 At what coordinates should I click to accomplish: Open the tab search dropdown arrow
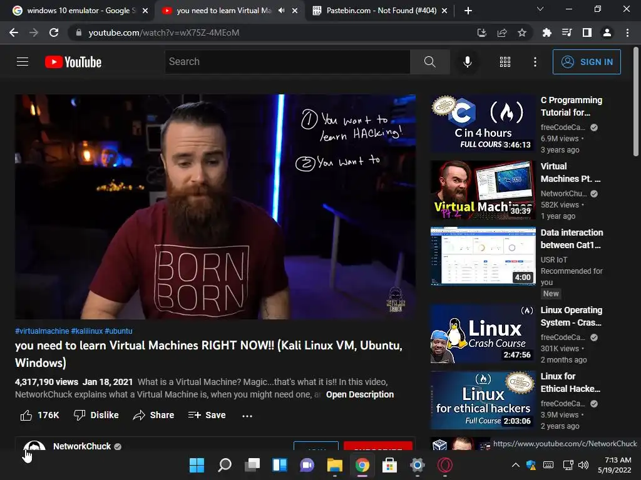540,9
